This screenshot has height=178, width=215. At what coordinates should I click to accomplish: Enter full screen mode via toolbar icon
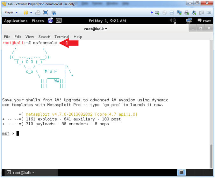click(46, 12)
